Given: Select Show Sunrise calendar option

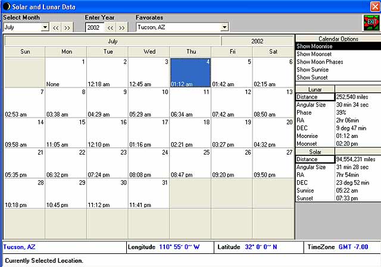Looking at the screenshot, I should coord(338,70).
